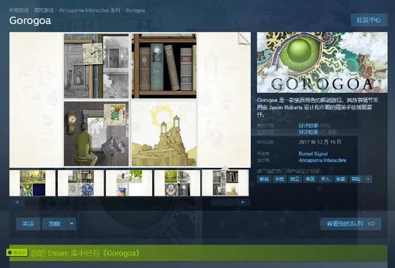Go to 所有游戏 in the breadcrumb
Image resolution: width=395 pixels, height=268 pixels.
(x=19, y=11)
